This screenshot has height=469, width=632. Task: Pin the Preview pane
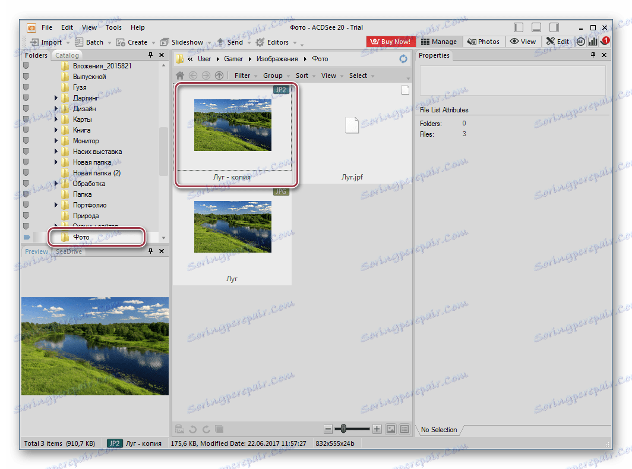(150, 251)
